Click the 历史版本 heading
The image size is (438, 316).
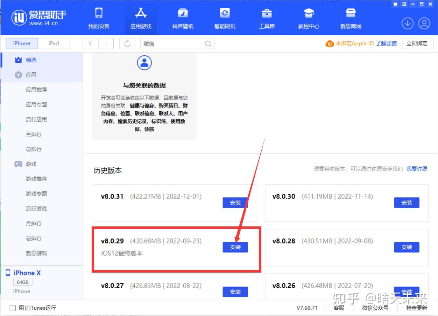[x=108, y=171]
